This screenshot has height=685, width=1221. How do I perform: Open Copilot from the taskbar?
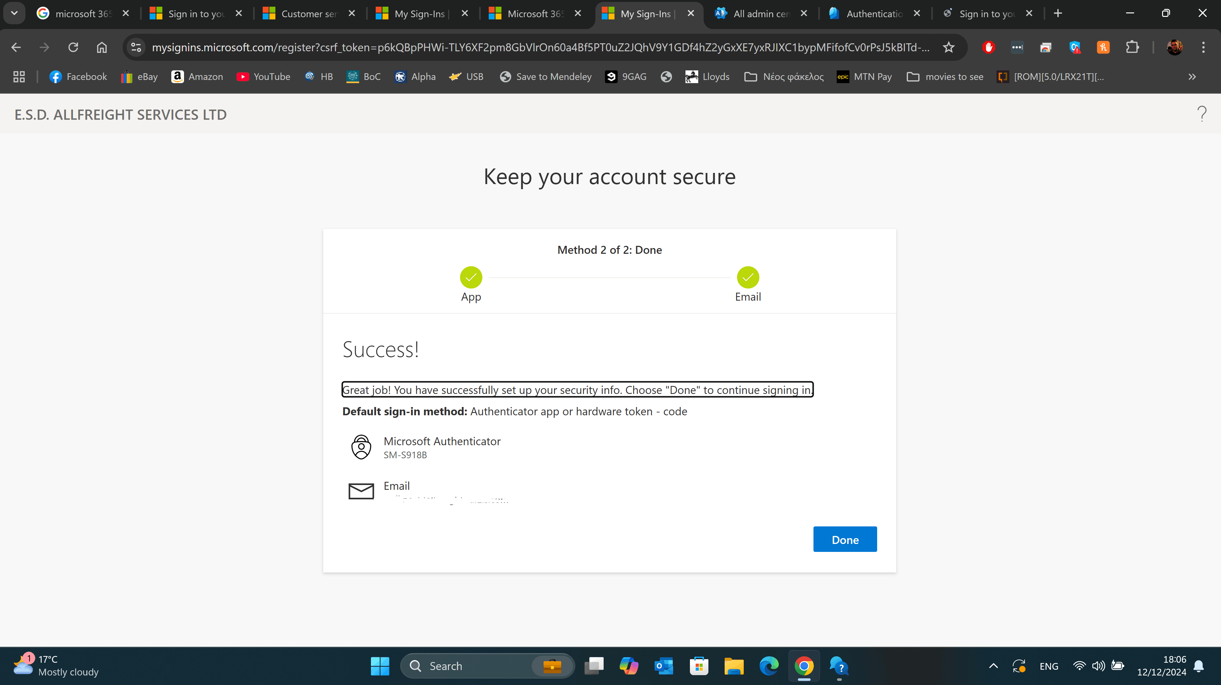point(628,666)
